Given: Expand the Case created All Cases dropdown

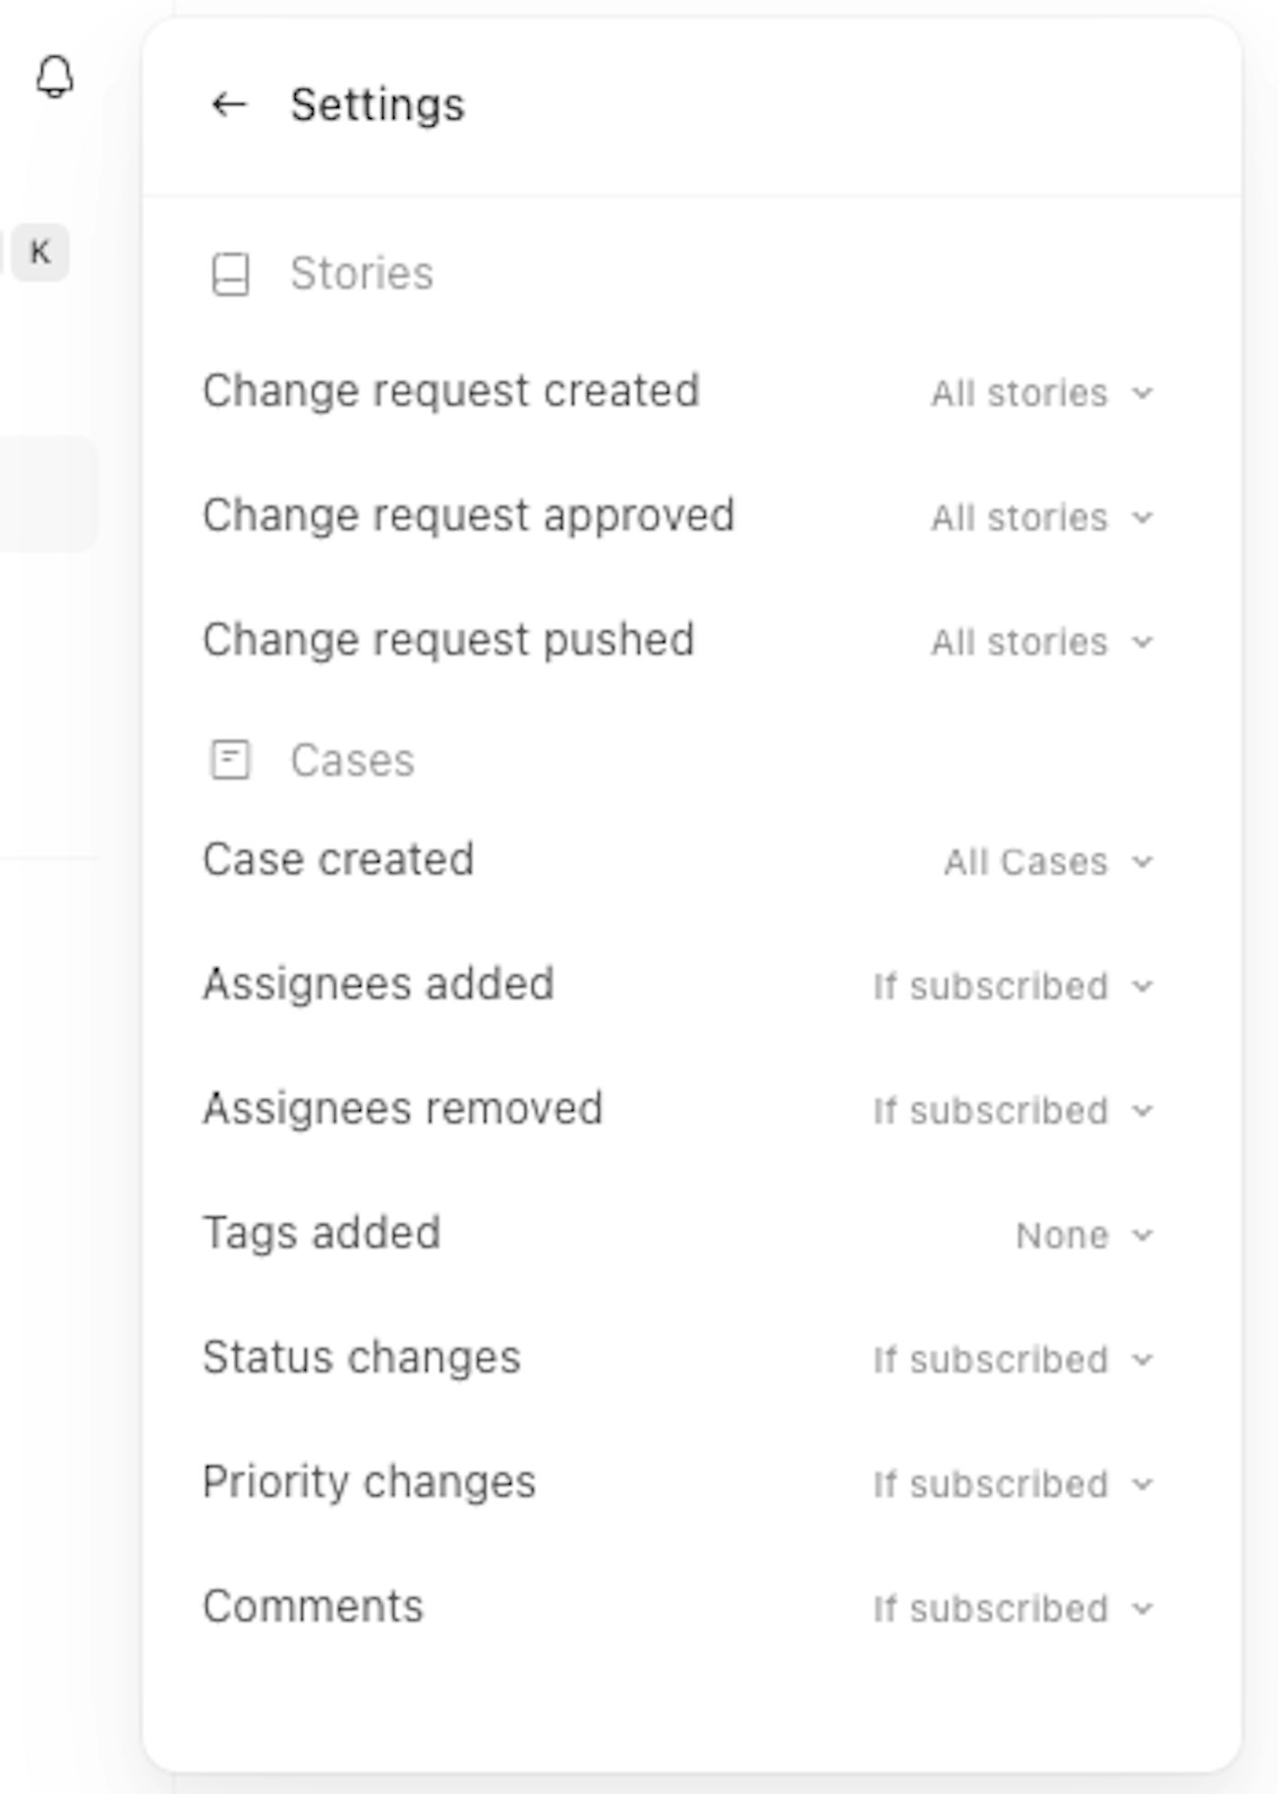Looking at the screenshot, I should (x=1047, y=862).
